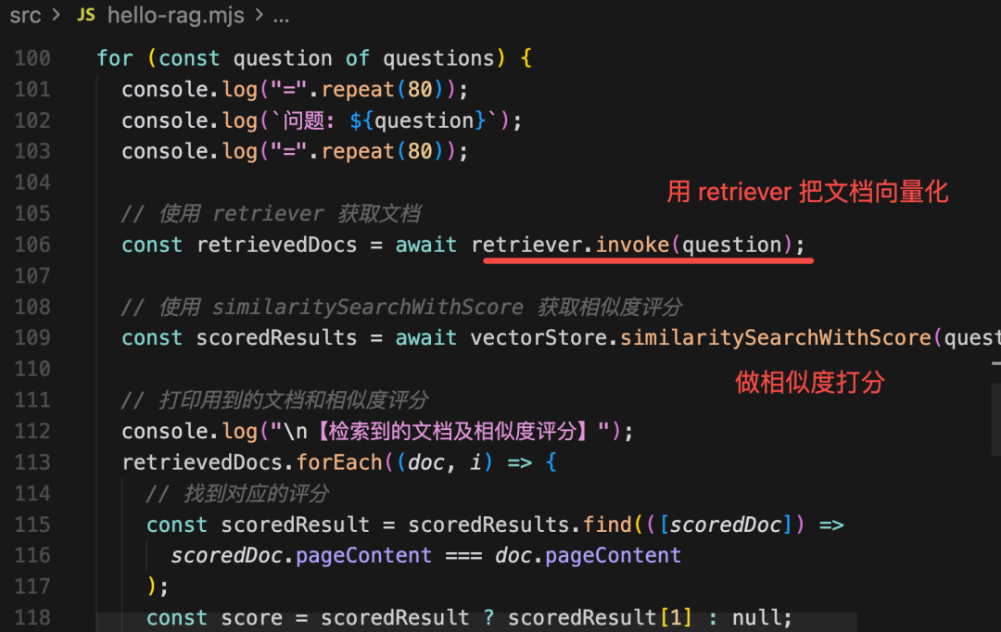This screenshot has height=632, width=1001.
Task: Click console.log on line 112
Action: tap(190, 432)
